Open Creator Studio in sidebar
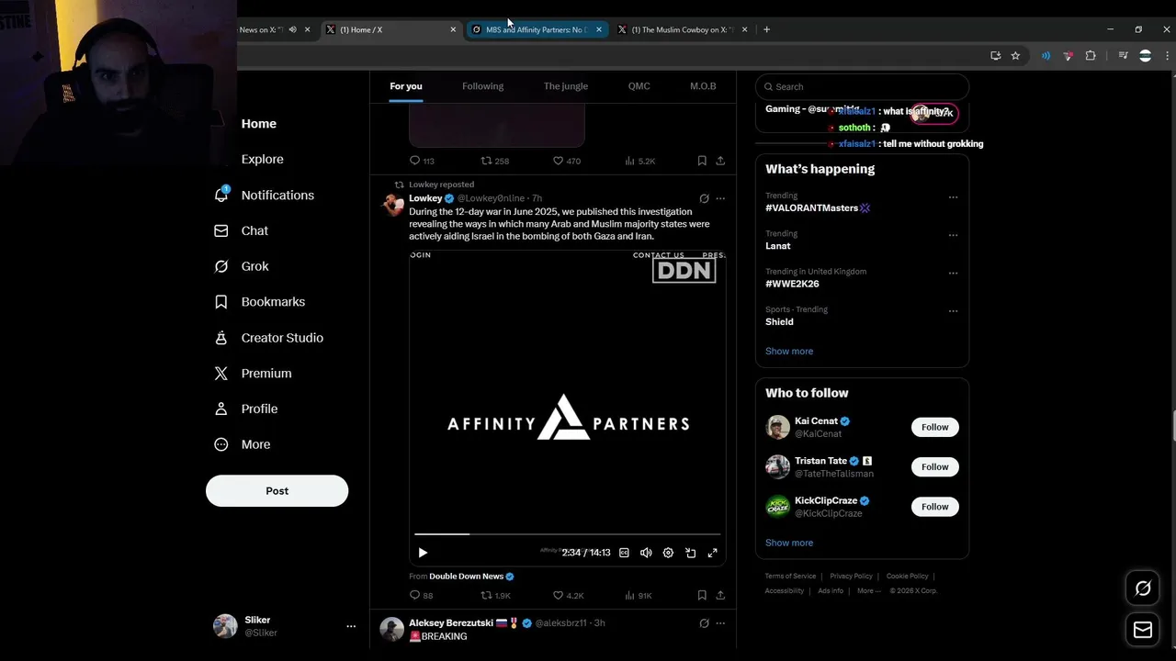Screen dimensions: 1176x661 (268, 338)
